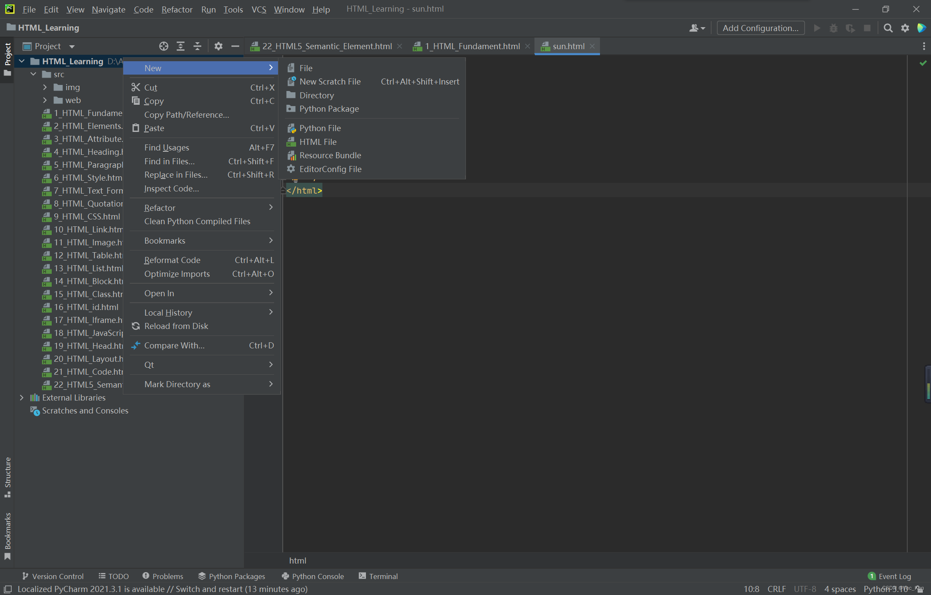Image resolution: width=931 pixels, height=595 pixels.
Task: Click the Expand All icon in Project panel
Action: 181,46
